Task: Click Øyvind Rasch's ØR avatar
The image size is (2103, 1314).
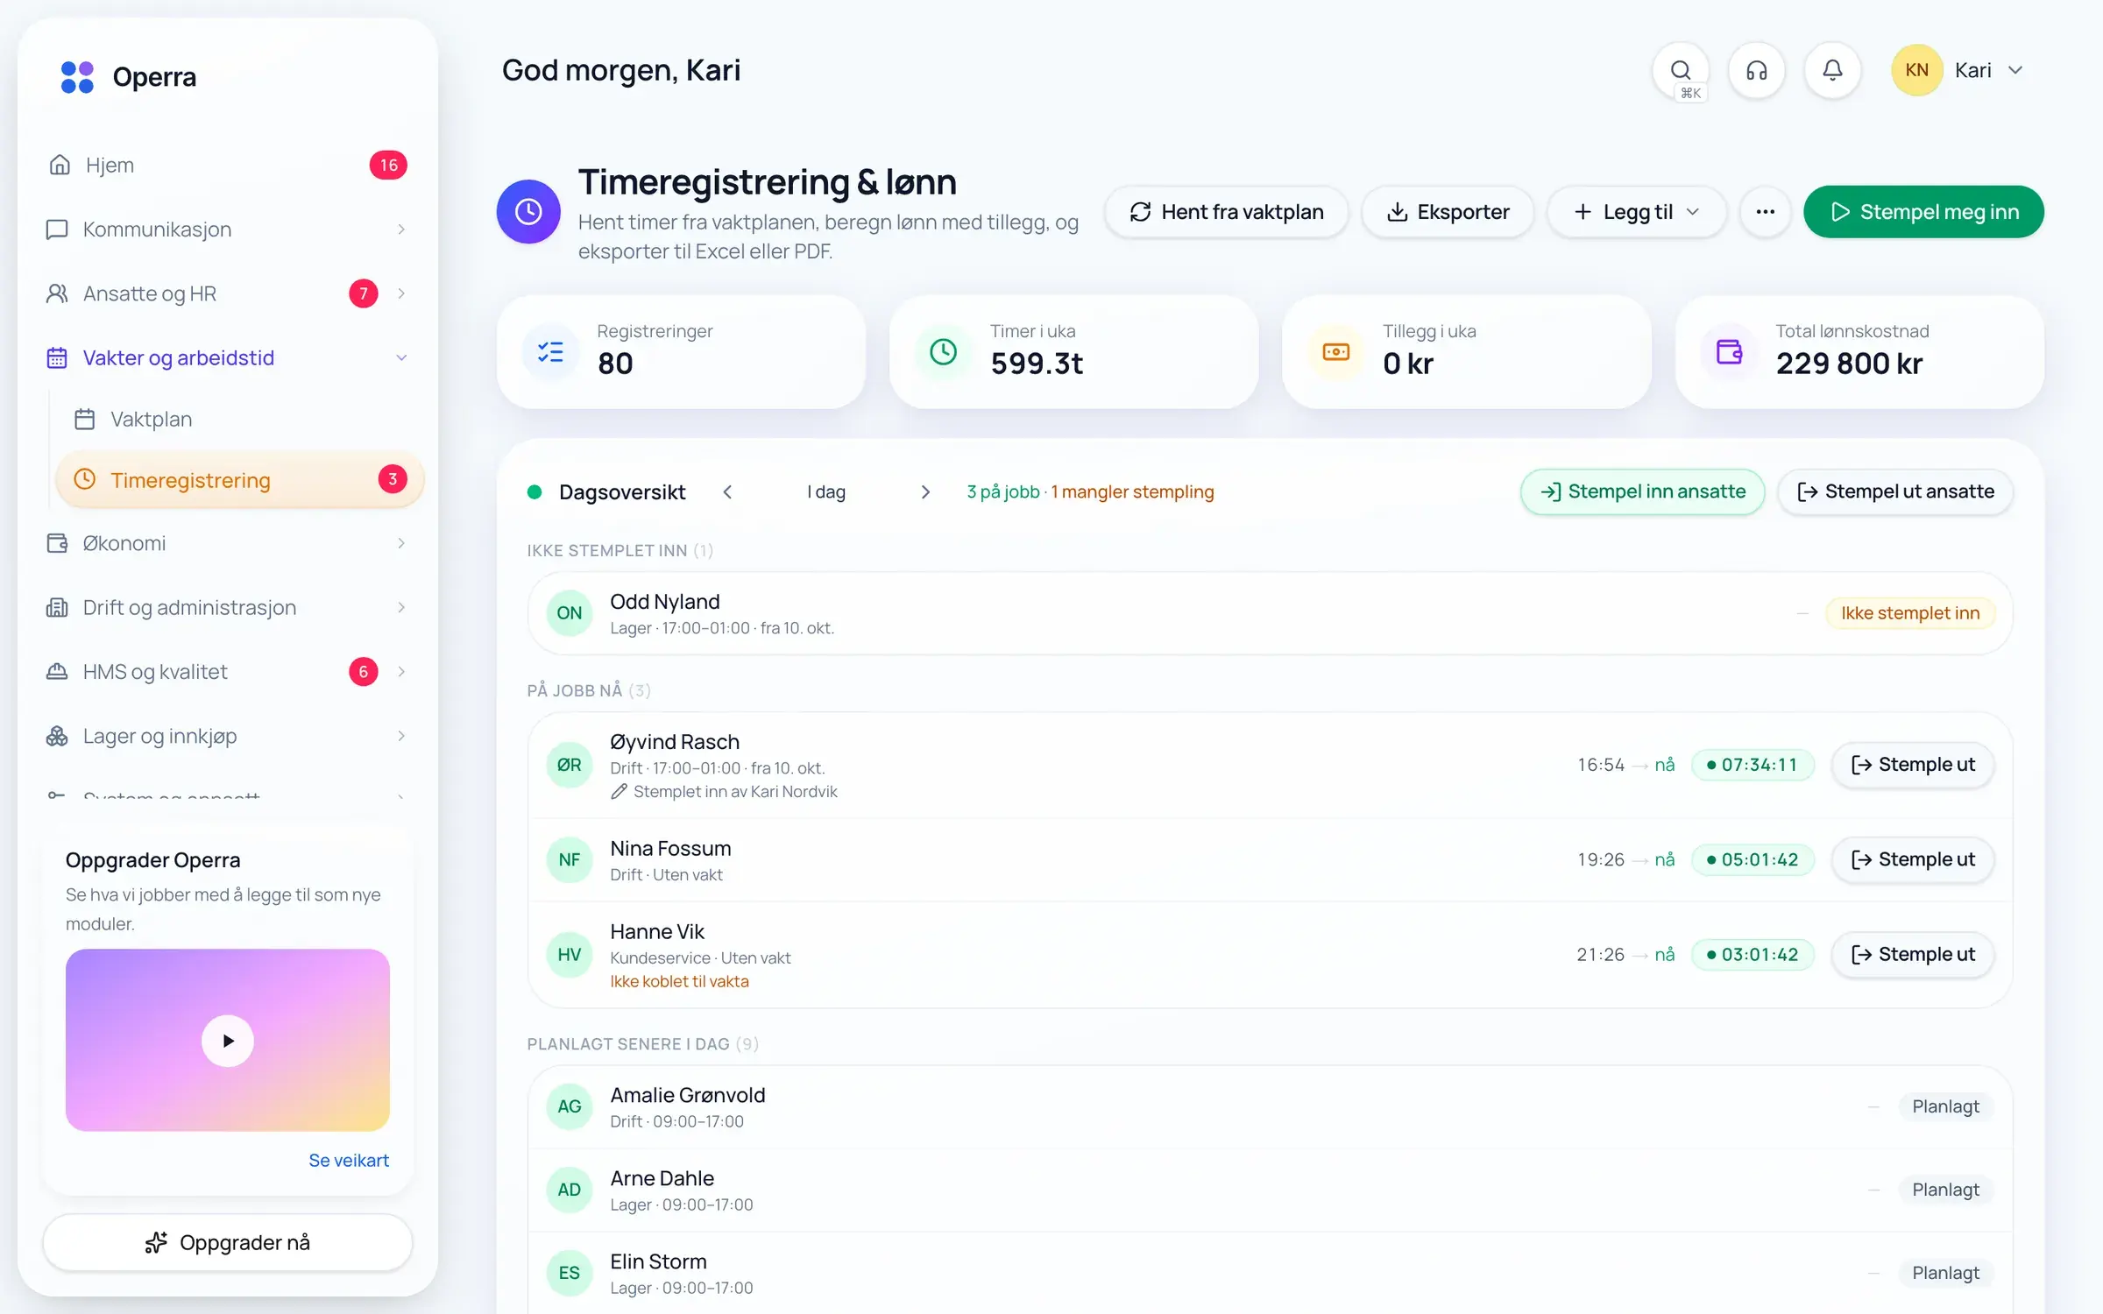Action: pyautogui.click(x=570, y=765)
